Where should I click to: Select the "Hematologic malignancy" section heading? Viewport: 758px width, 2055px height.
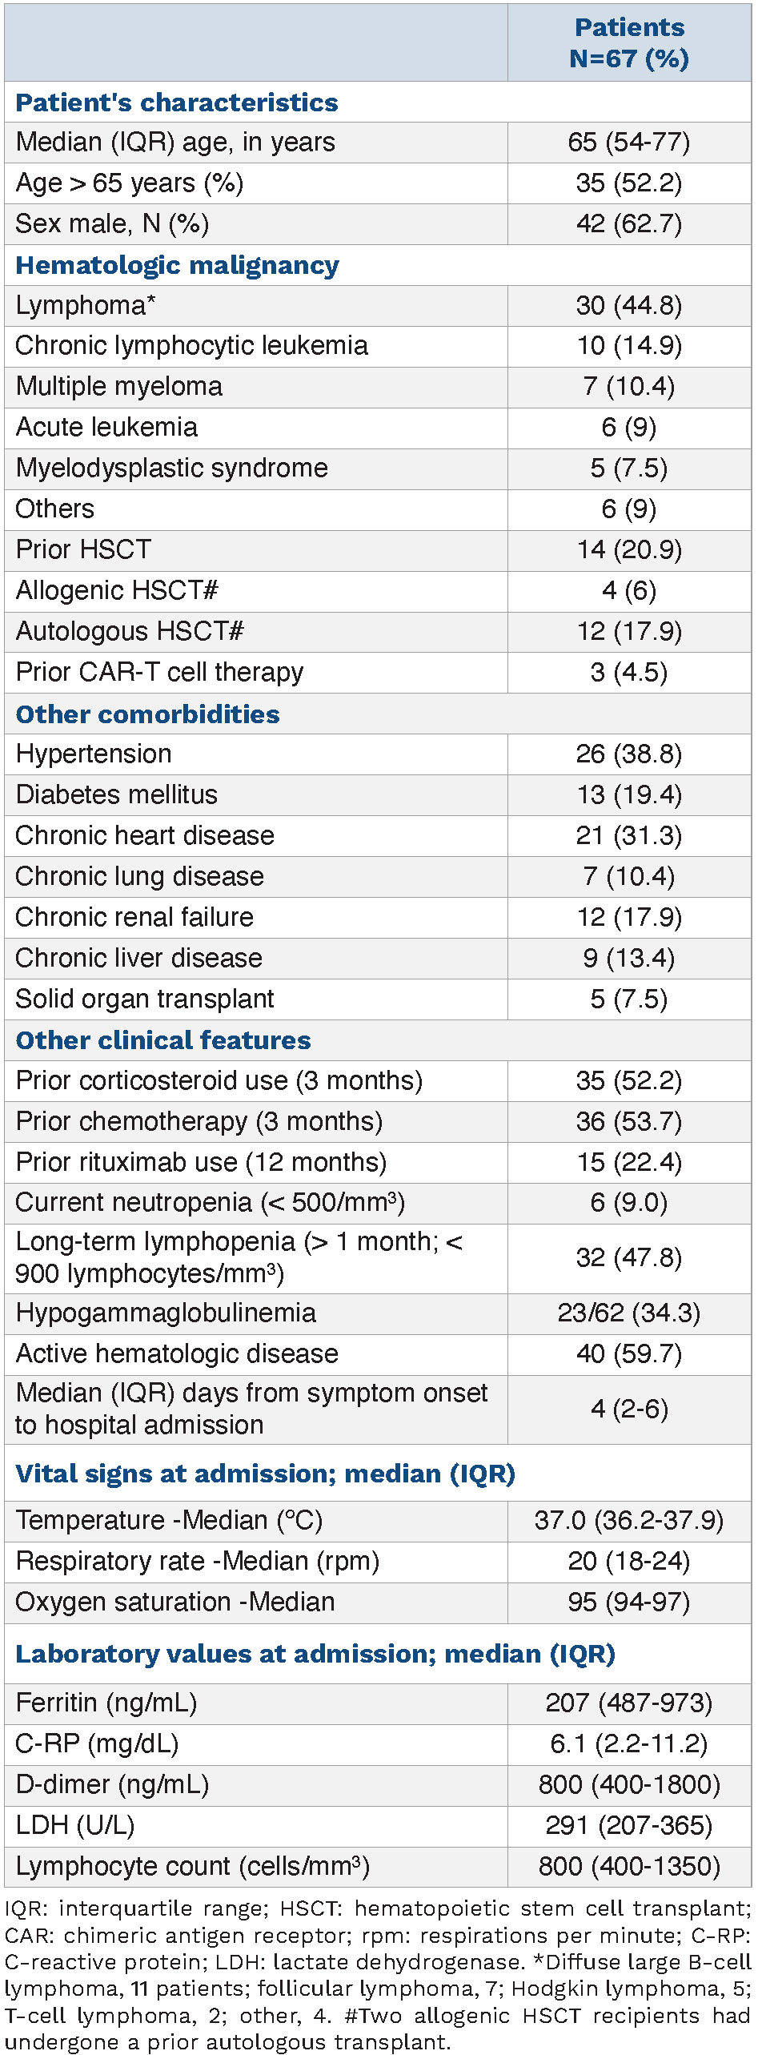tap(177, 265)
